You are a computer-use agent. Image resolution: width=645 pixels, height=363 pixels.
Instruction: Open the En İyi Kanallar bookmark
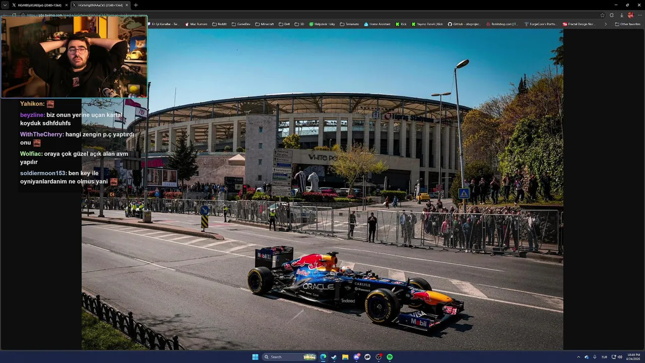(163, 24)
